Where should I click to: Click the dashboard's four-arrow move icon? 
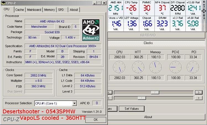[x=204, y=11]
